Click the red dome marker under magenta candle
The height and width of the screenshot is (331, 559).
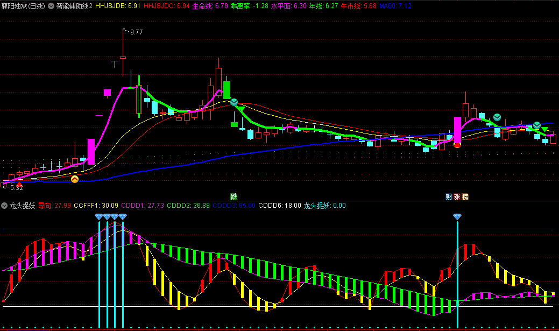[457, 145]
